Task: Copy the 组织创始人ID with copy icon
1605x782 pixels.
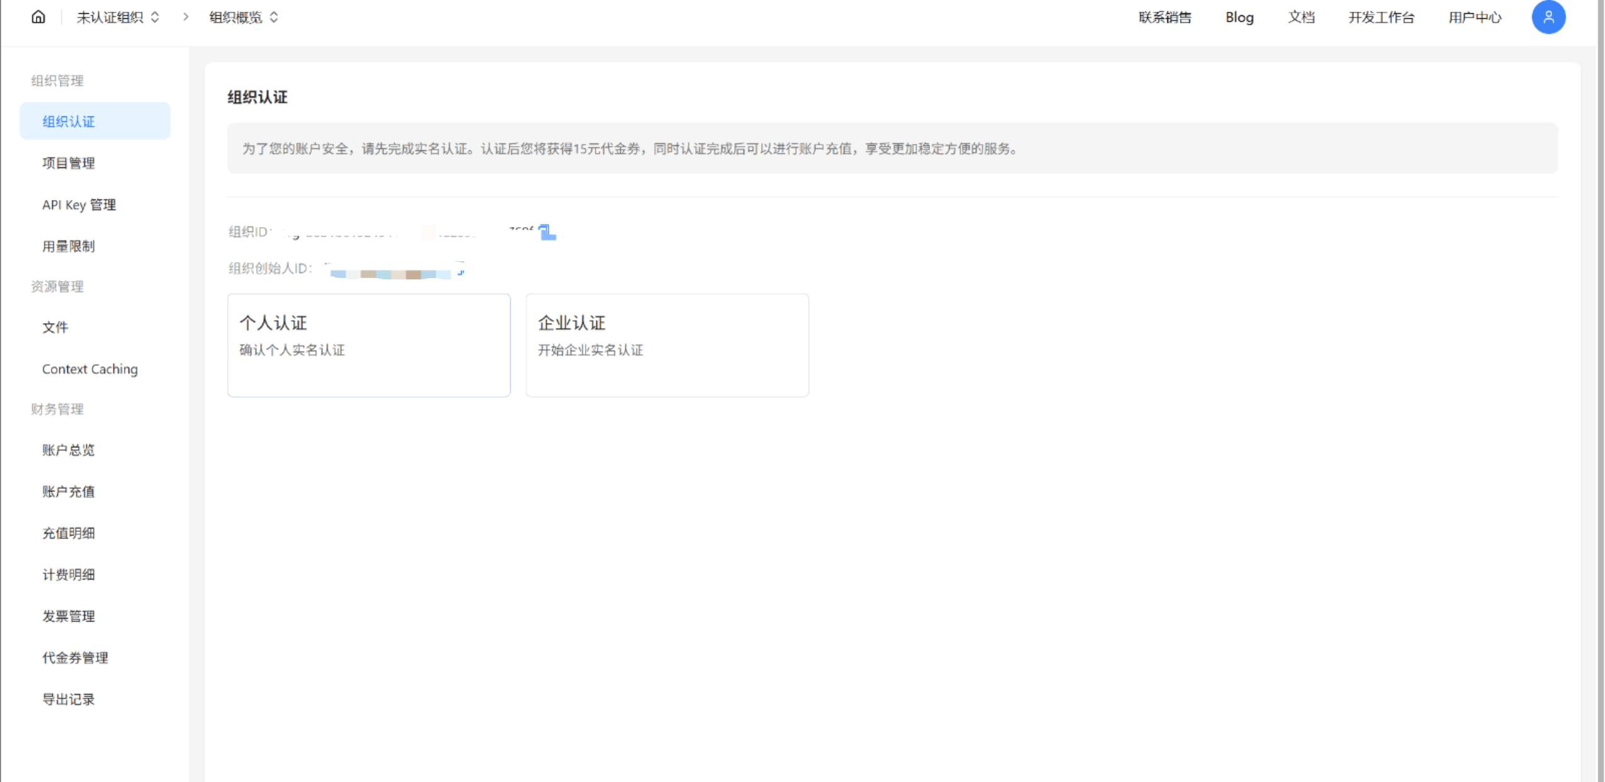Action: 460,269
